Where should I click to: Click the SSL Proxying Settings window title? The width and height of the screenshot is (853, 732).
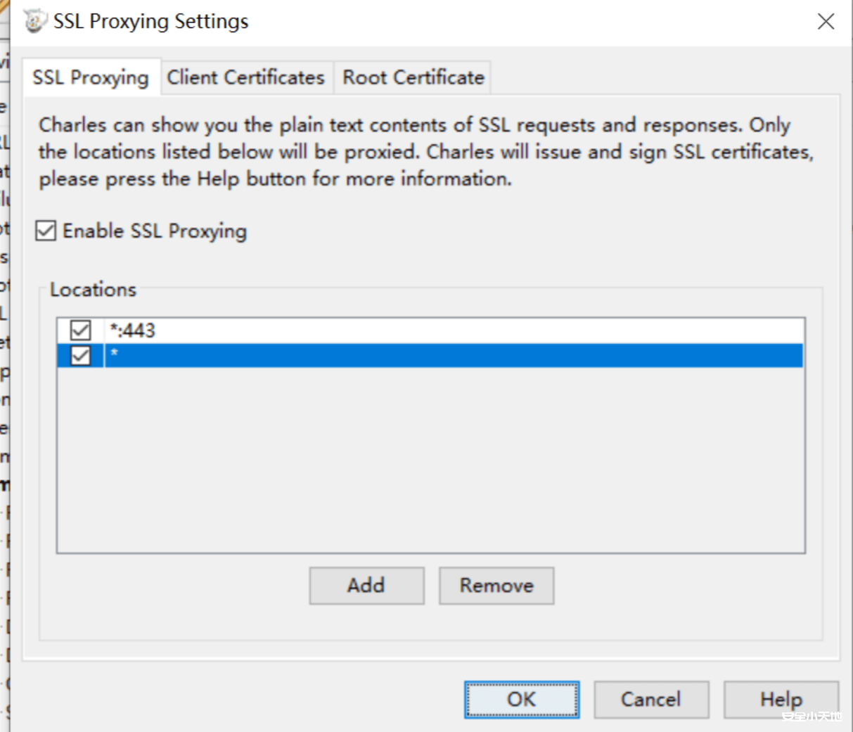(151, 21)
